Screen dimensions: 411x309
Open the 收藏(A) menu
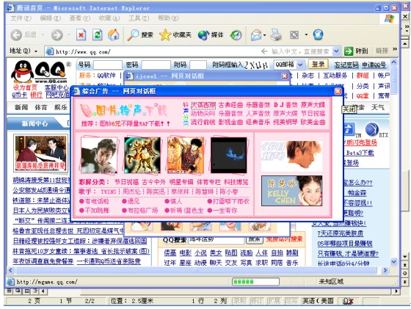click(x=109, y=18)
